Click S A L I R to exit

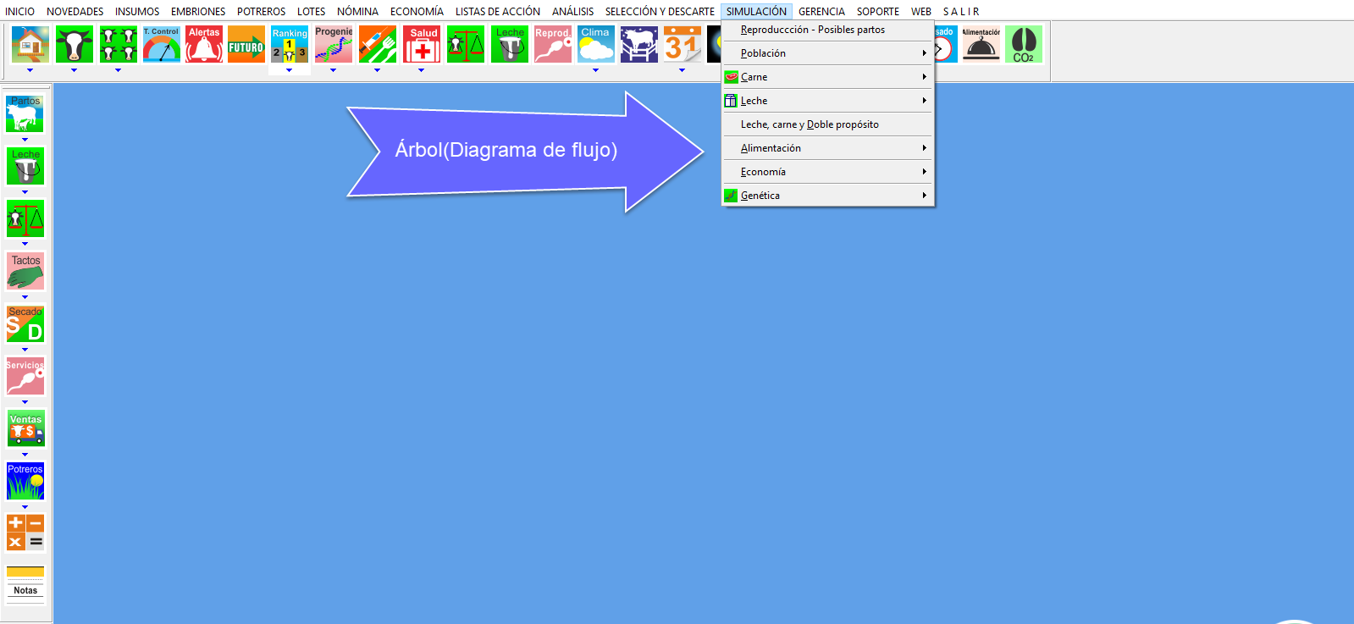click(960, 12)
